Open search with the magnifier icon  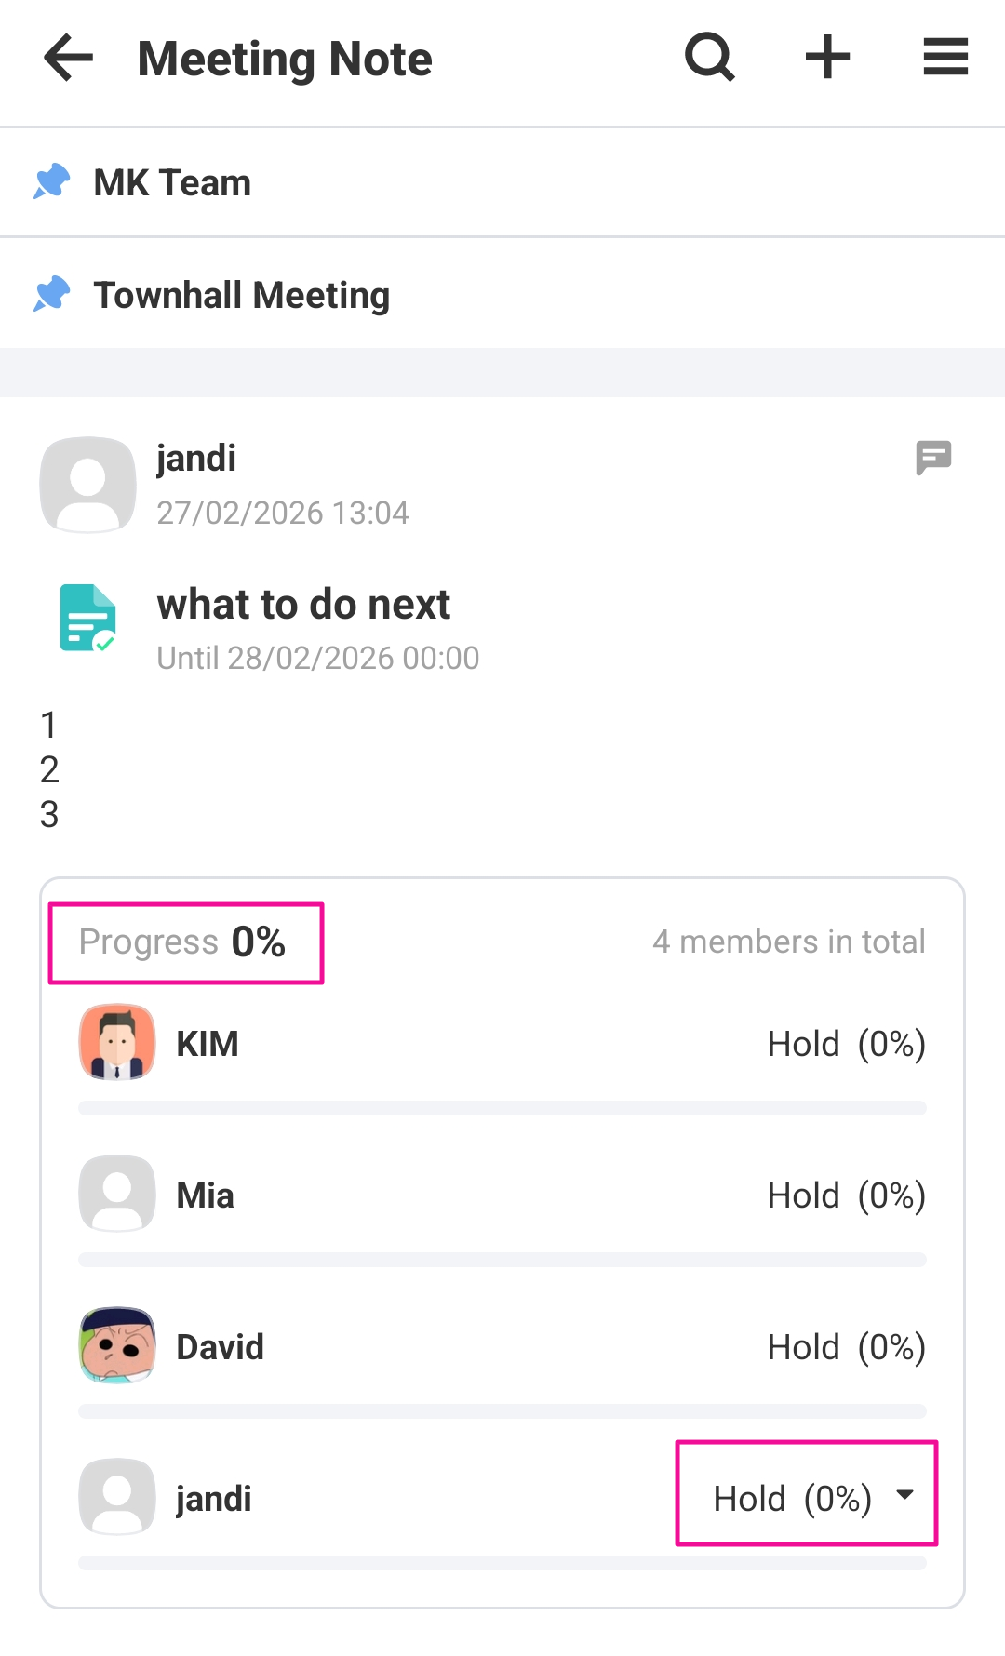coord(710,58)
